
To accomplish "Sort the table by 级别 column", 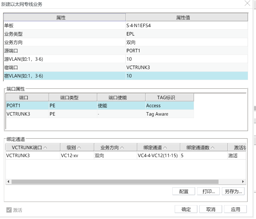I will click(x=77, y=147).
